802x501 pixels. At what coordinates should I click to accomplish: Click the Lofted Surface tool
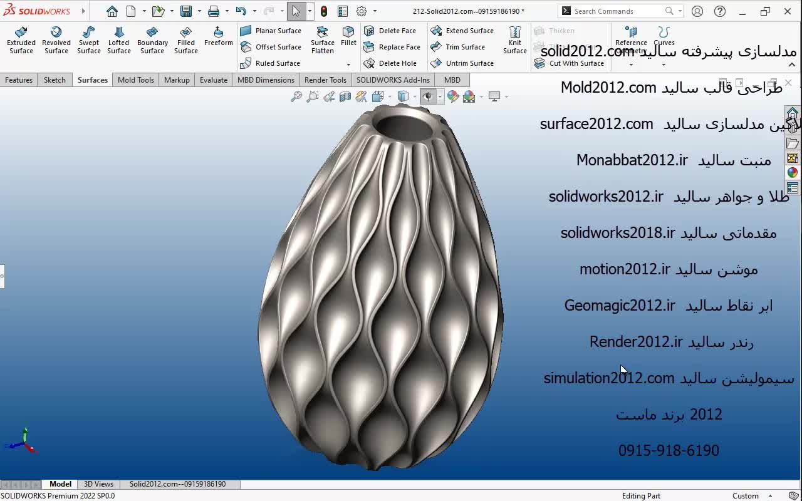tap(118, 40)
